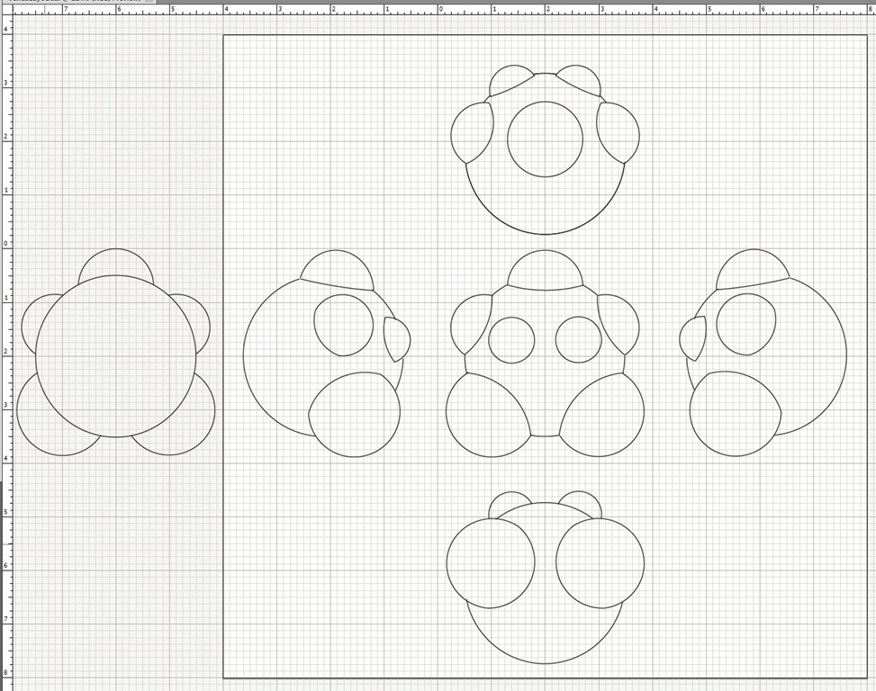Viewport: 876px width, 691px height.
Task: Pick the small arm on left side view
Action: [x=396, y=339]
